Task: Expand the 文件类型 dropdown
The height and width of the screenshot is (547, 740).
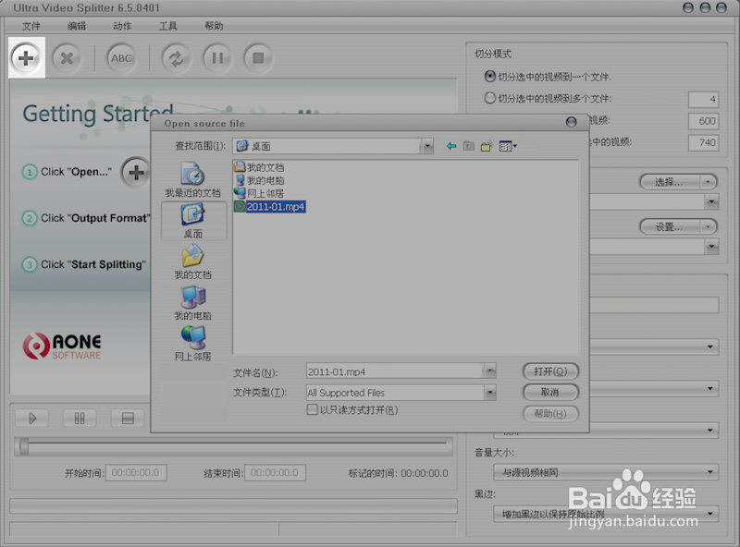Action: 490,393
